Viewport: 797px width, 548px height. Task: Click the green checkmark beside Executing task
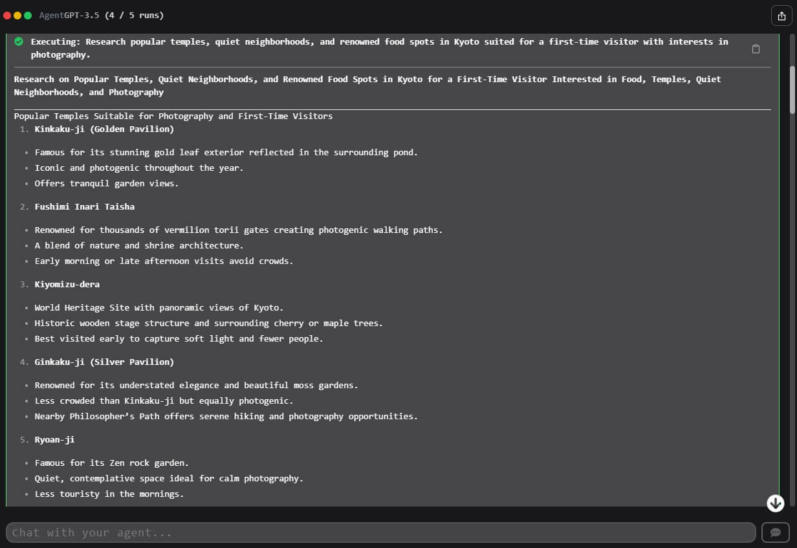(19, 41)
